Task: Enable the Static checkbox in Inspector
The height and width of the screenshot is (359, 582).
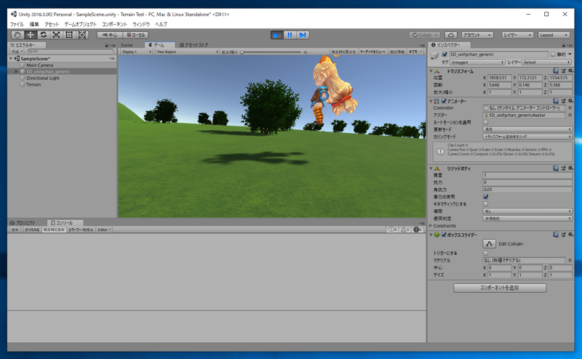Action: pyautogui.click(x=553, y=55)
